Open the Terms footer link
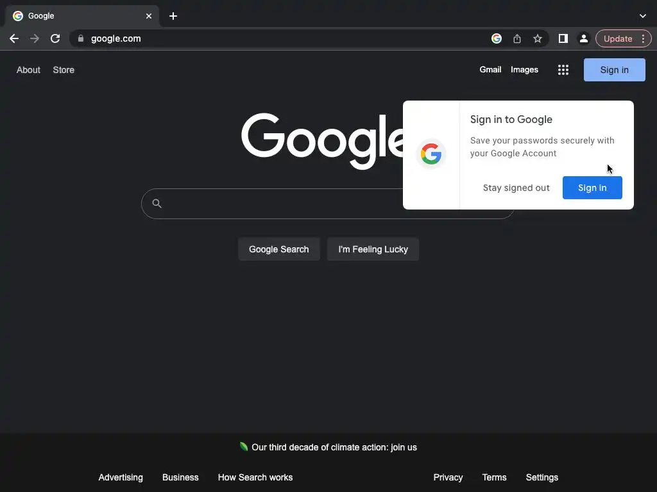657x492 pixels. coord(494,477)
